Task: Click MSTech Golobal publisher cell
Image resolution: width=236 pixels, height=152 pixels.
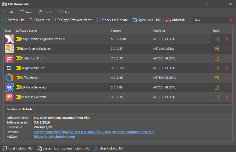Action: pyautogui.click(x=164, y=49)
